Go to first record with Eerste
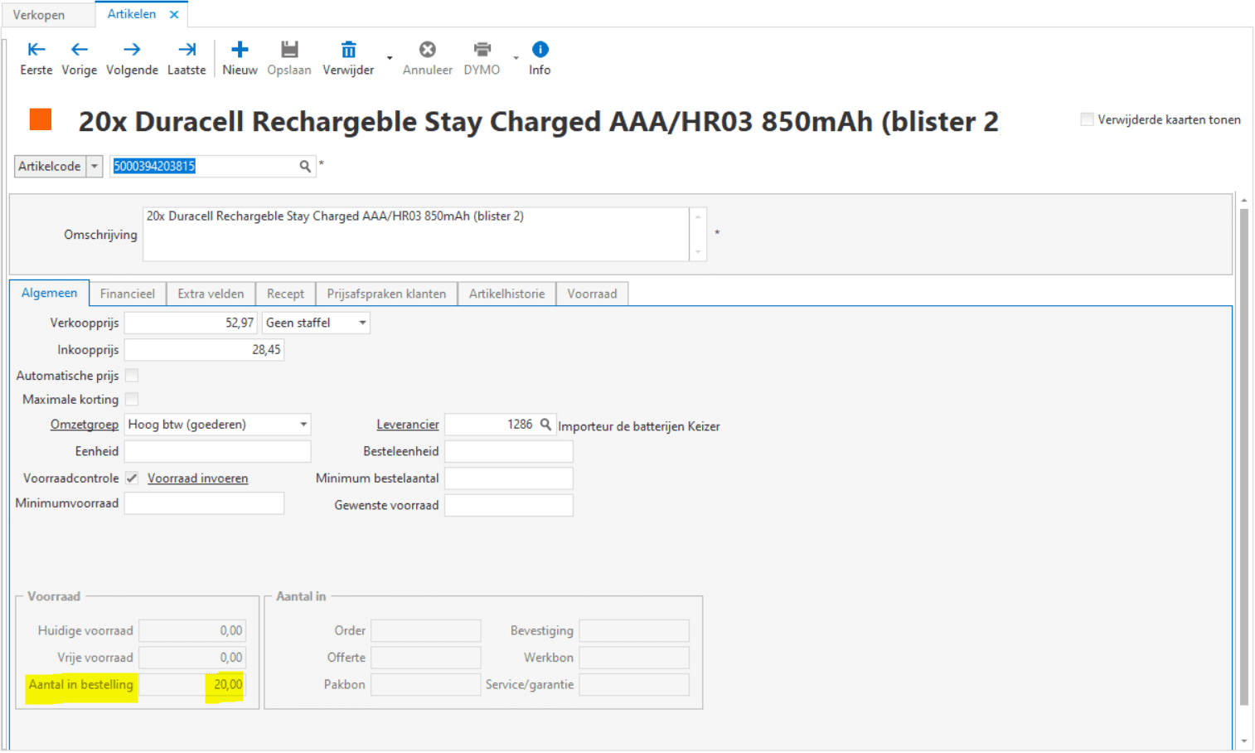The width and height of the screenshot is (1255, 753). 36,59
